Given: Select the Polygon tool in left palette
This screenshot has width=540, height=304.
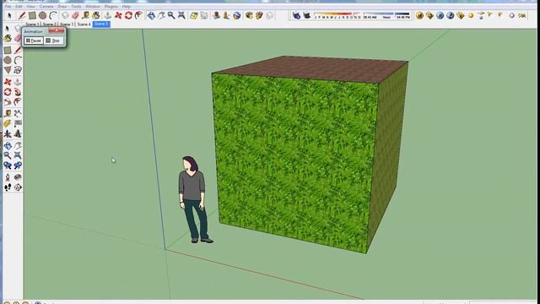Looking at the screenshot, I should click(x=8, y=70).
